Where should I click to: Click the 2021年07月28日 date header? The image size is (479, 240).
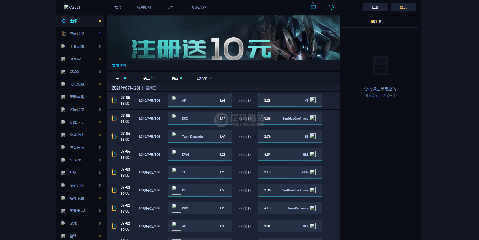tap(127, 88)
